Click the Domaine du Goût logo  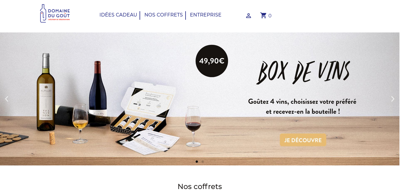point(55,13)
